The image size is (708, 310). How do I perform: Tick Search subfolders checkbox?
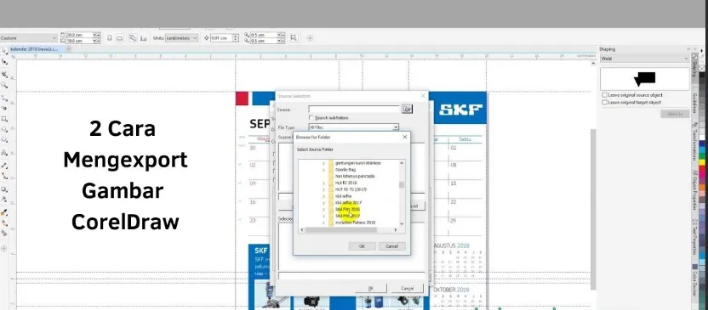tap(311, 117)
